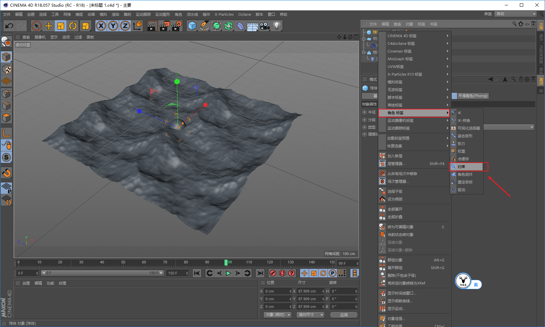Image resolution: width=545 pixels, height=327 pixels.
Task: Click the 平滑着色(Phong) tag button
Action: point(473,96)
